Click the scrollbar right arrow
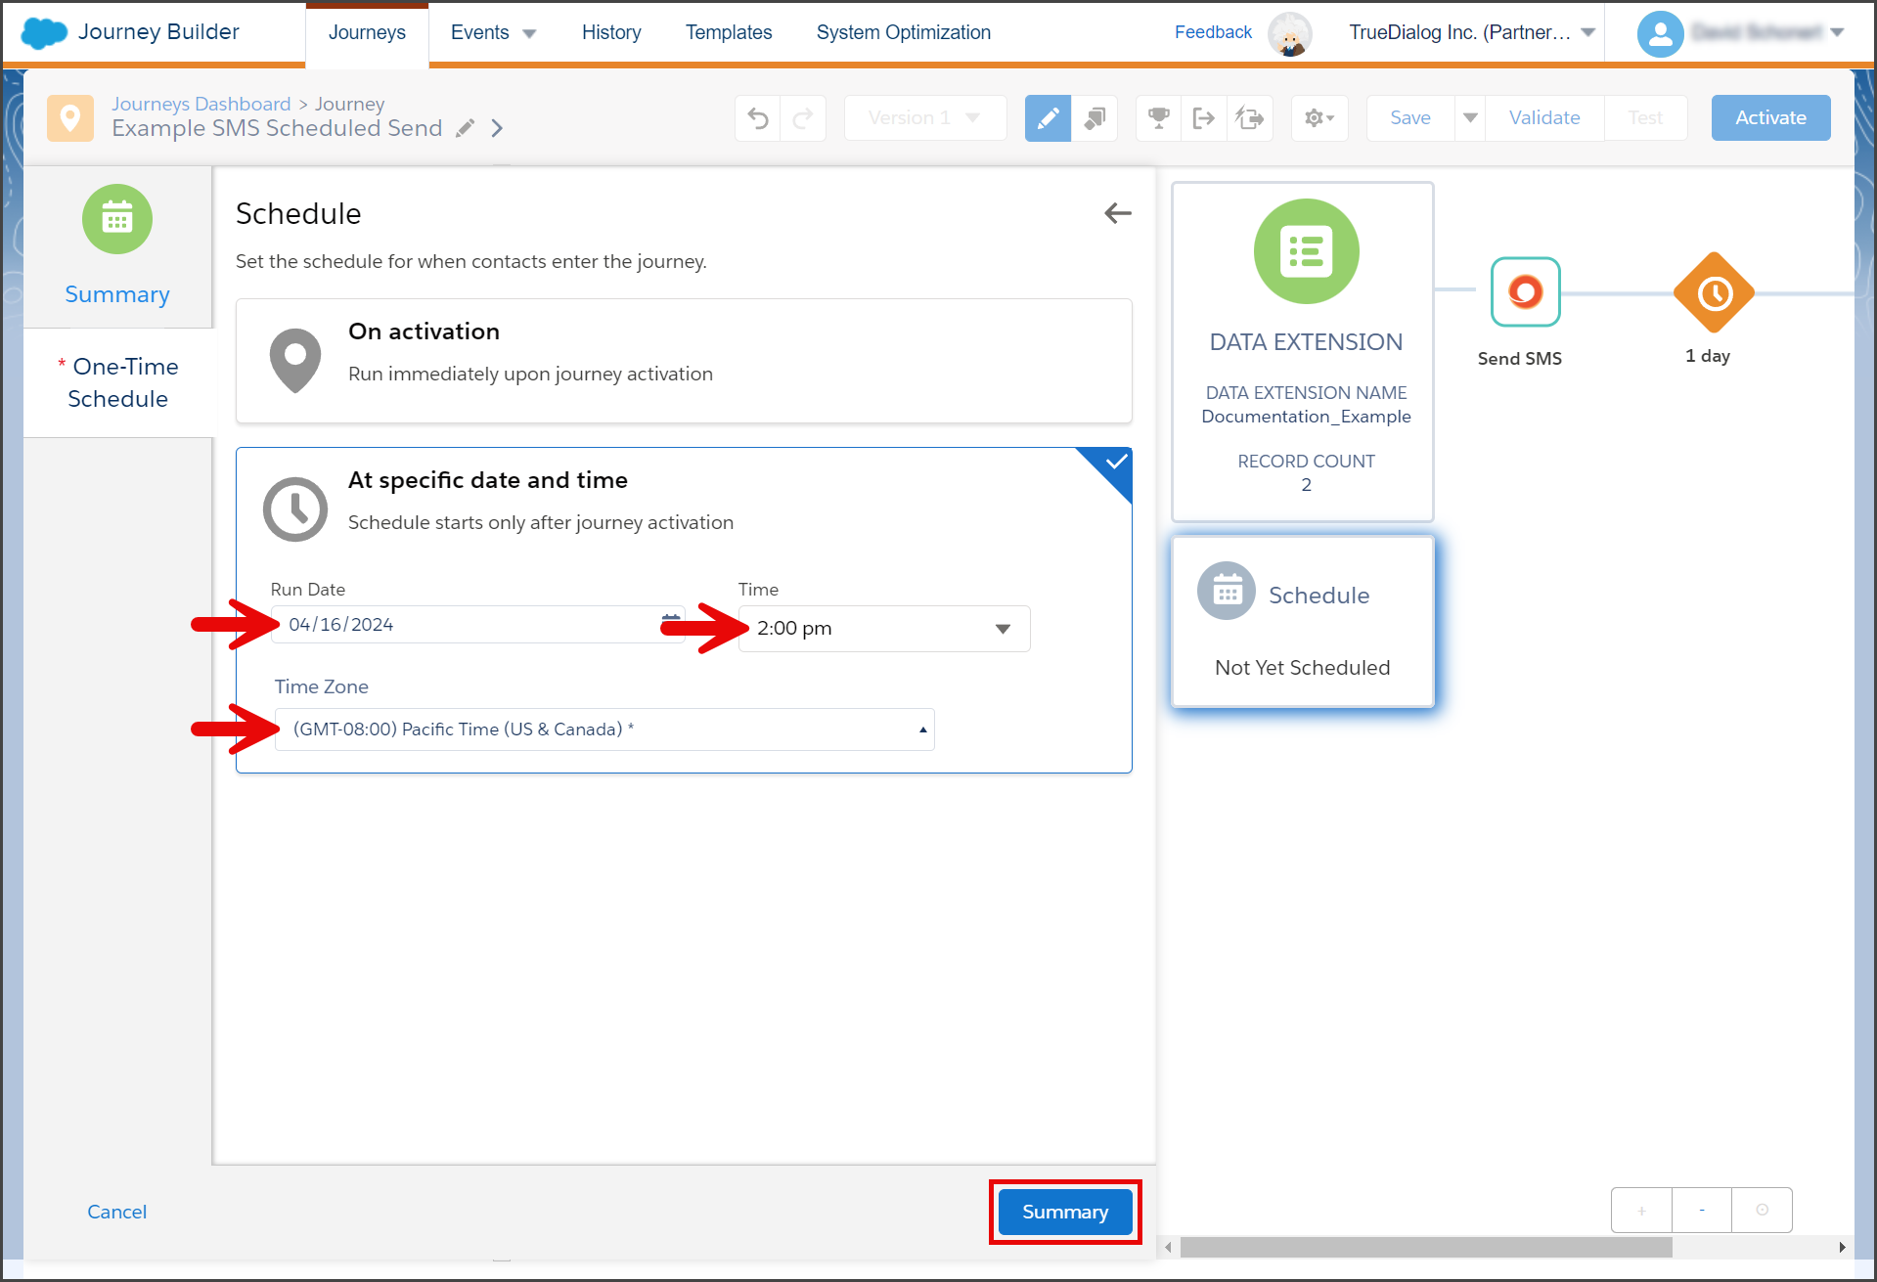 pos(1842,1248)
